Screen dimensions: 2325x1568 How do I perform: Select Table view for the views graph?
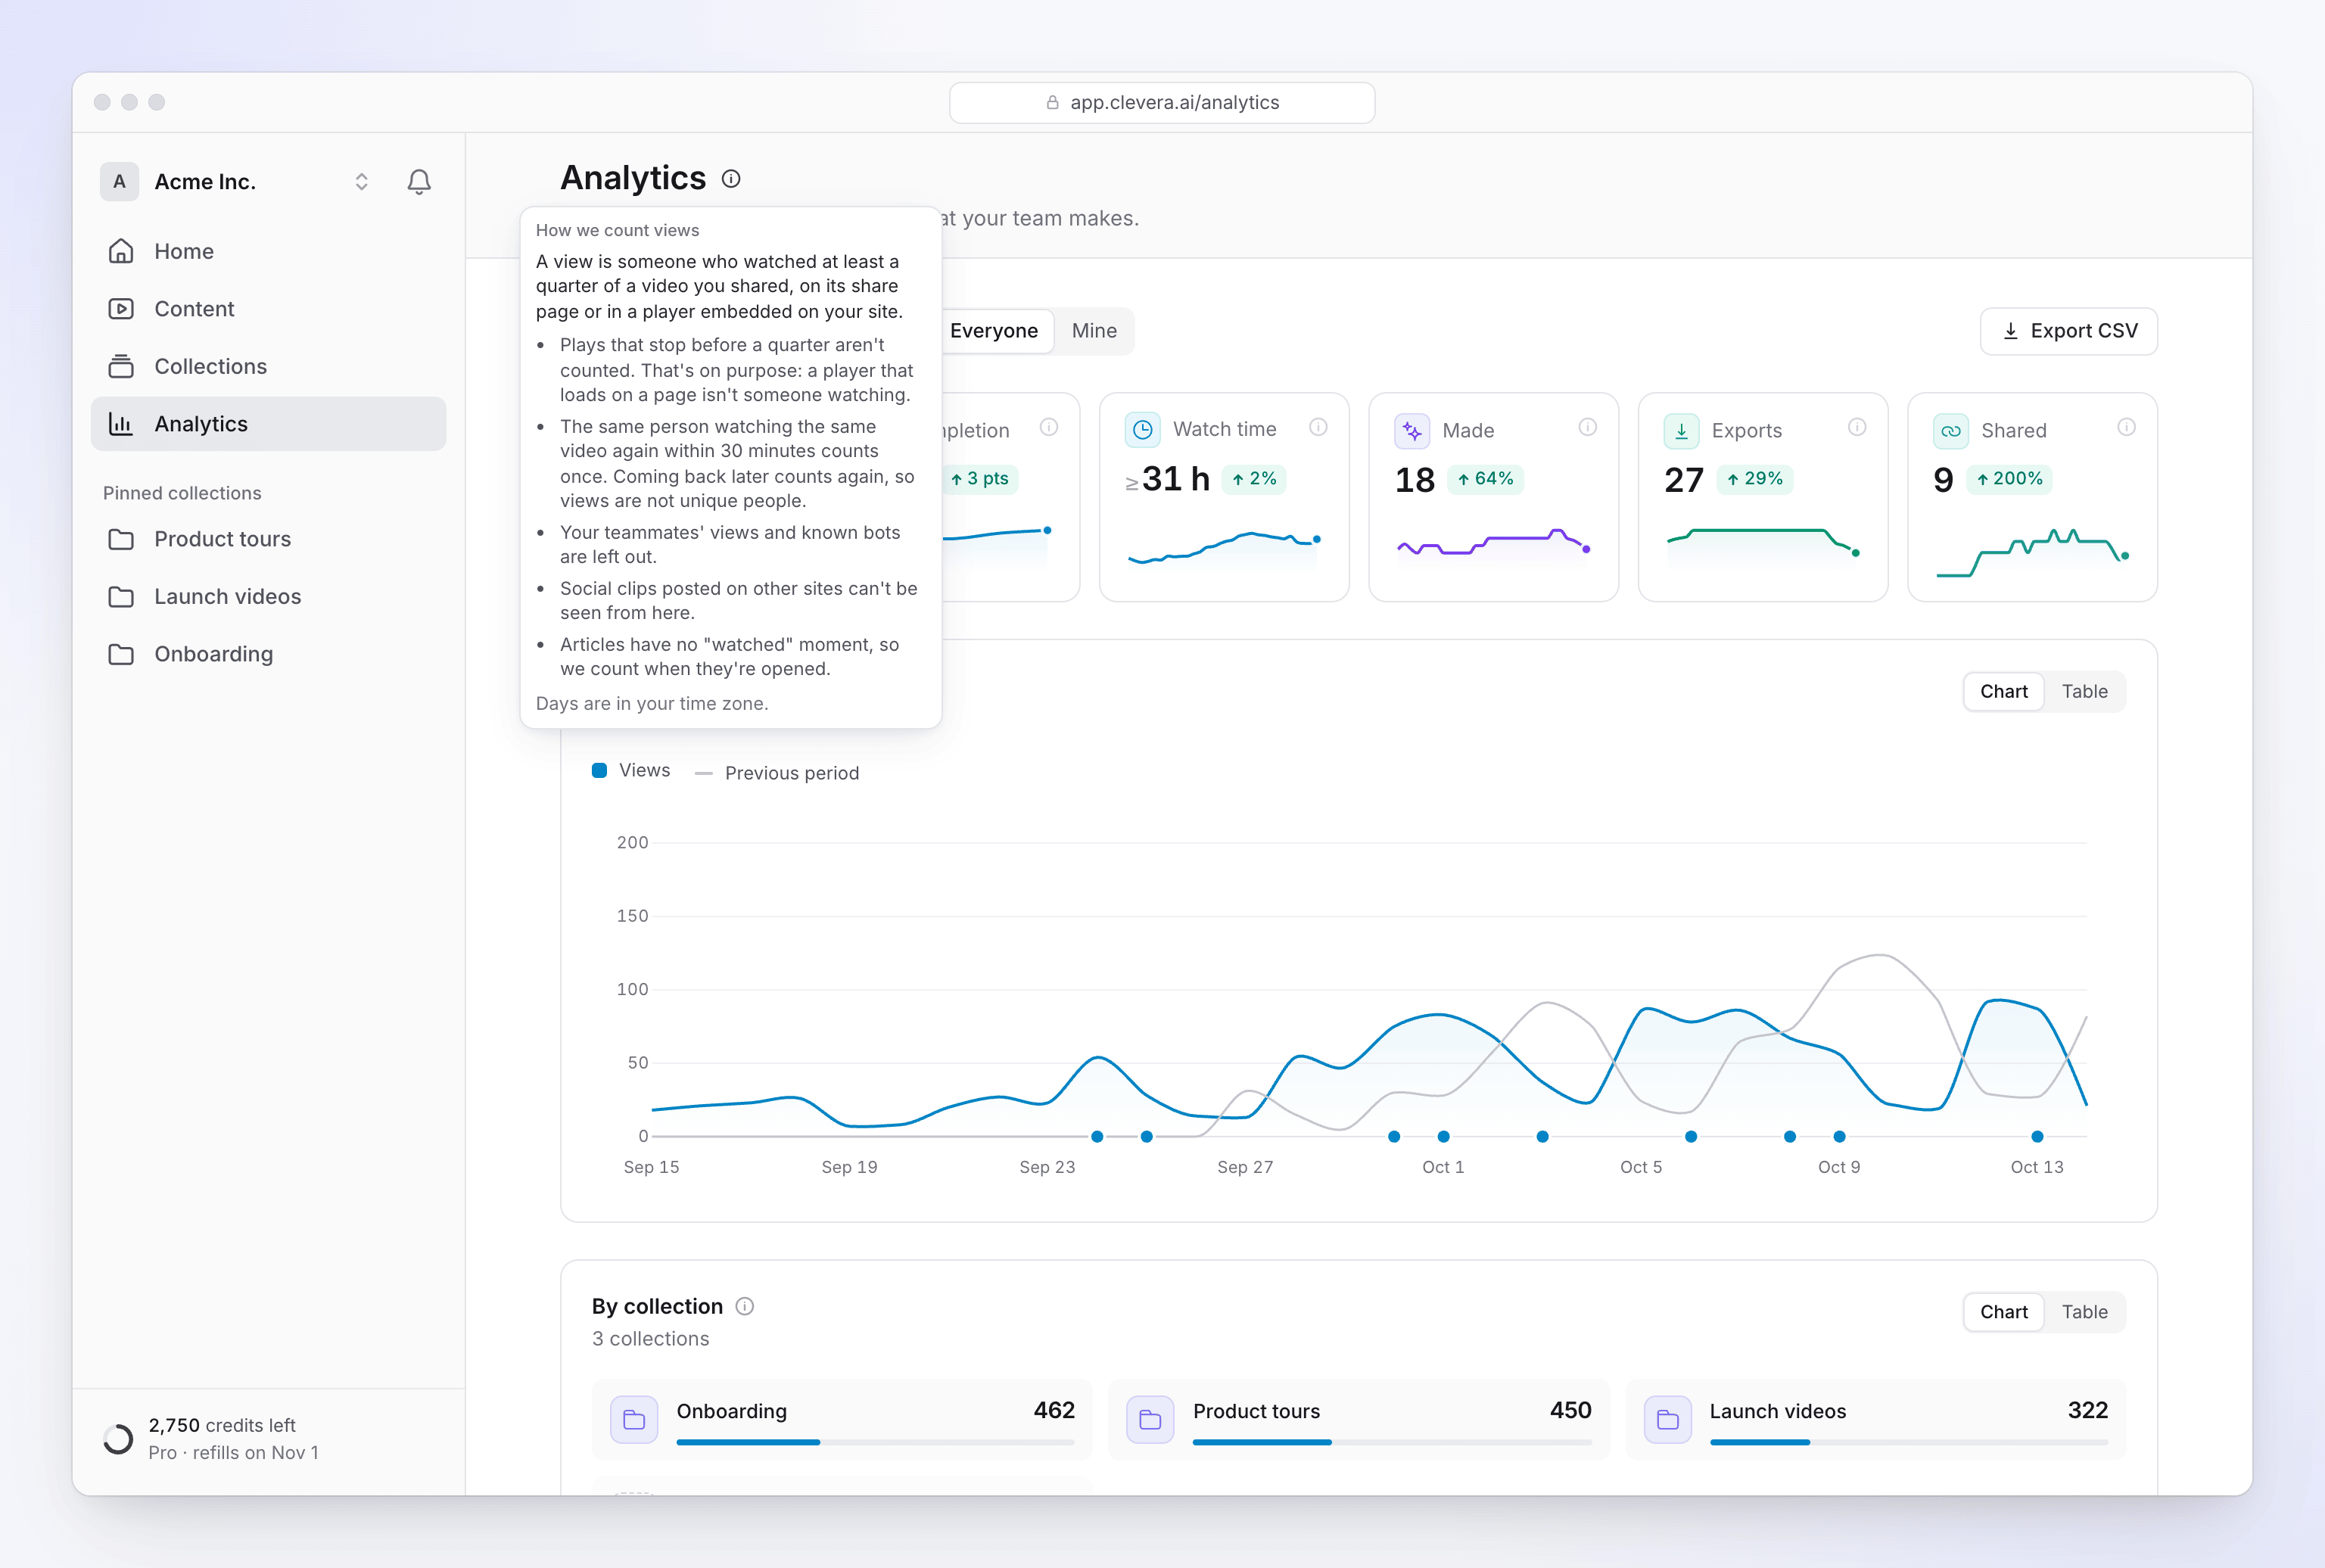[x=2084, y=692]
